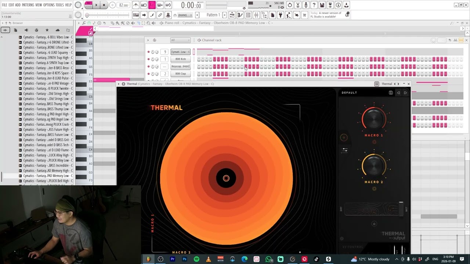This screenshot has height=264, width=470.
Task: Open Premiere Pro from the taskbar
Action: click(172, 259)
